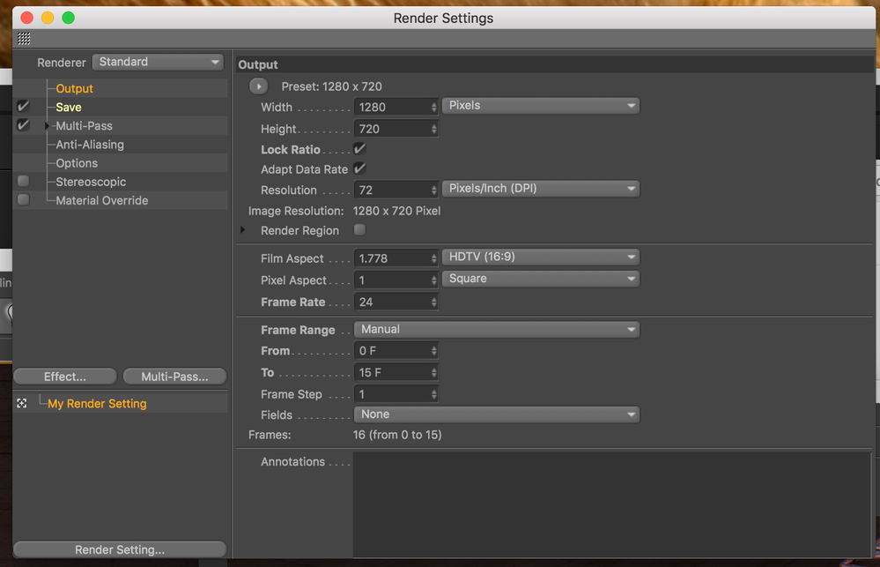This screenshot has width=880, height=567.
Task: Open the HDTV (16:9) film aspect dropdown
Action: [541, 257]
